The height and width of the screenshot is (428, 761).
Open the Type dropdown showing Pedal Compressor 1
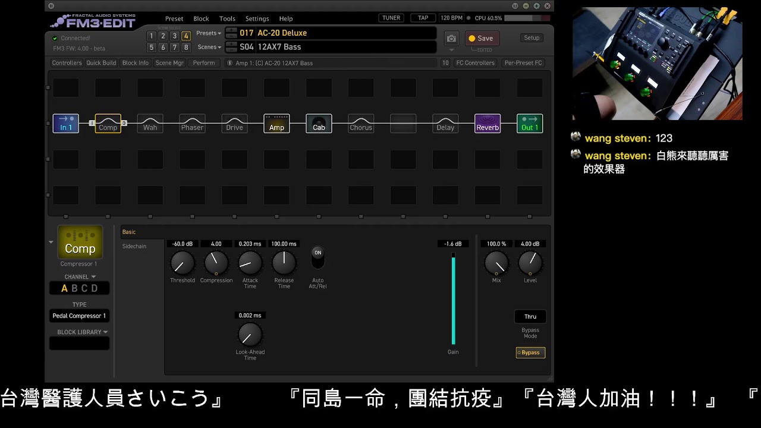[x=79, y=316]
